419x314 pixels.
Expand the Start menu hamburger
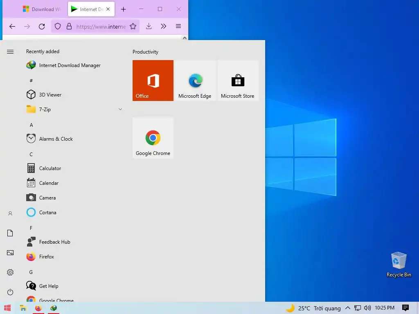point(10,52)
